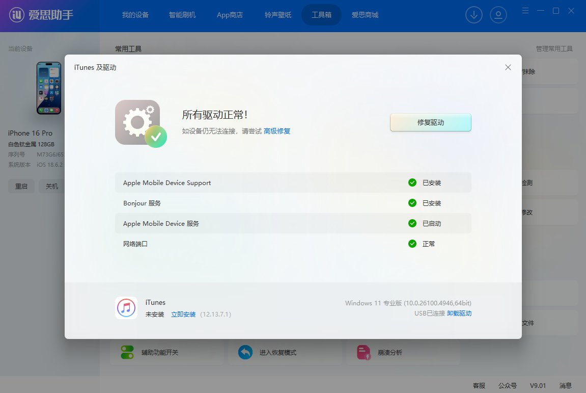Open 客服 in the status bar
This screenshot has height=393, width=586.
pyautogui.click(x=479, y=385)
